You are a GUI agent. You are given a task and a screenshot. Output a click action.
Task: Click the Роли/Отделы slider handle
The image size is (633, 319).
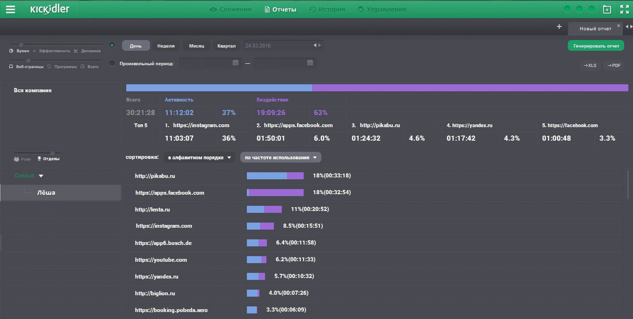[53, 153]
